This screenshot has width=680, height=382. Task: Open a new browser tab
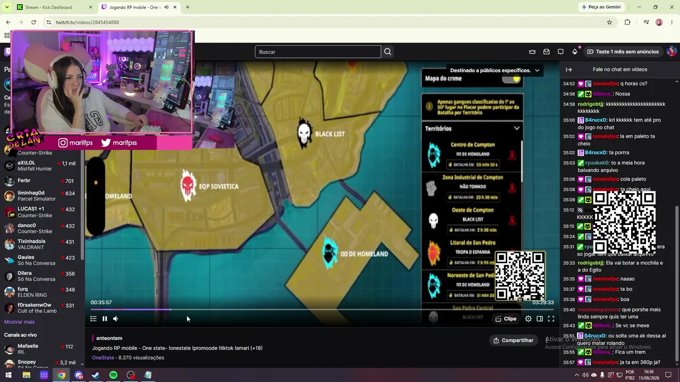(x=188, y=7)
